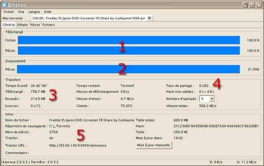The height and width of the screenshot is (166, 264).
Task: Maximize the Azureus window
Action: coord(252,5)
